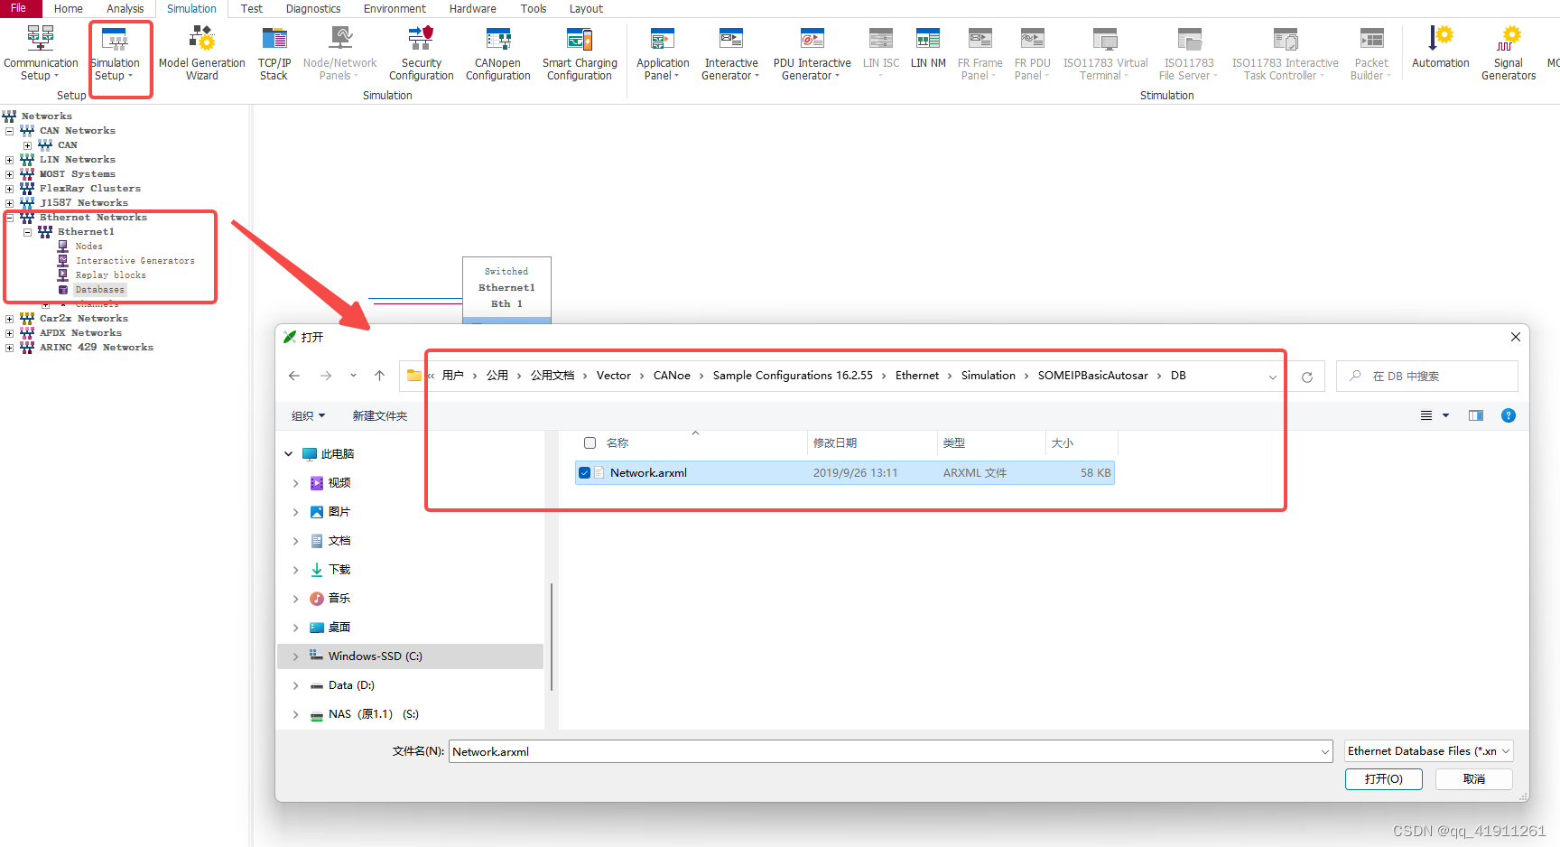Toggle the preview pane in the dialog
Image resolution: width=1560 pixels, height=847 pixels.
point(1476,415)
